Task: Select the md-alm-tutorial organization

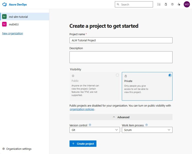Action: (24, 16)
